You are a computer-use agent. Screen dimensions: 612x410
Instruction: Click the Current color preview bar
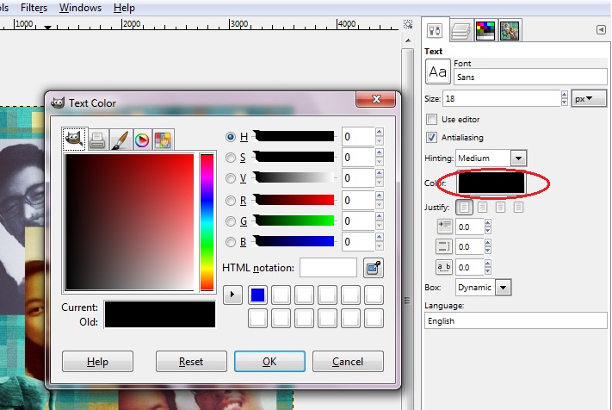click(x=160, y=307)
